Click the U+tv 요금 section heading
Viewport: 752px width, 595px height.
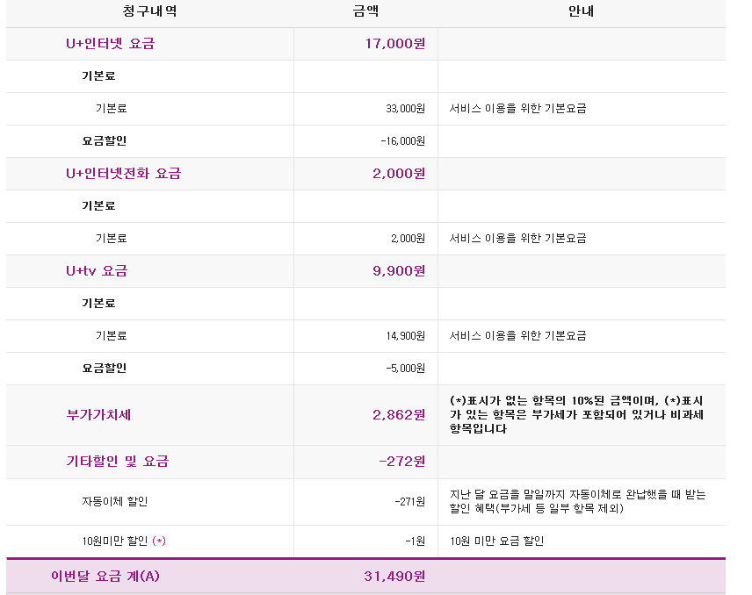(x=97, y=271)
